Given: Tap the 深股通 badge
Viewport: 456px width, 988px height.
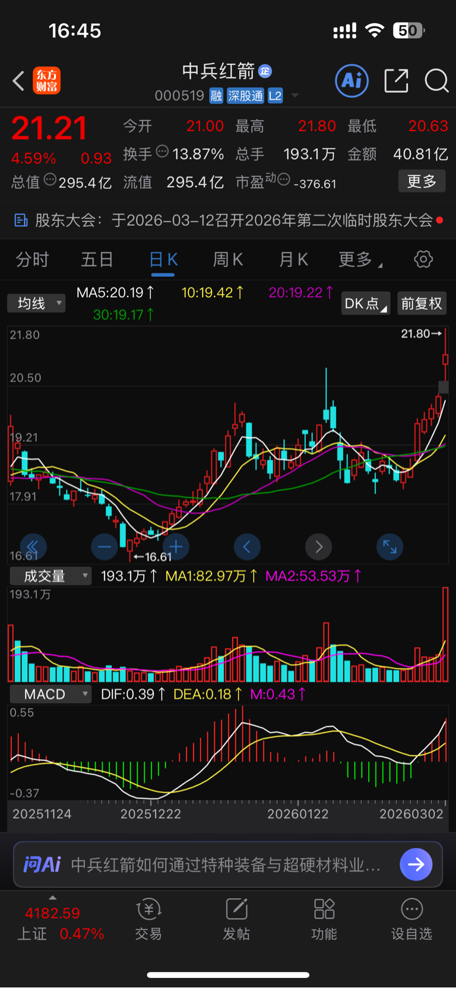Looking at the screenshot, I should (245, 96).
